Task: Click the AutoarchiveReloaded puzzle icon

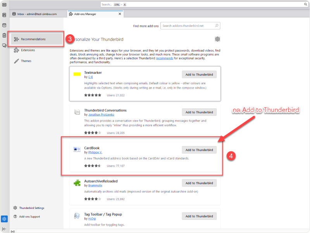Action: pos(77,183)
